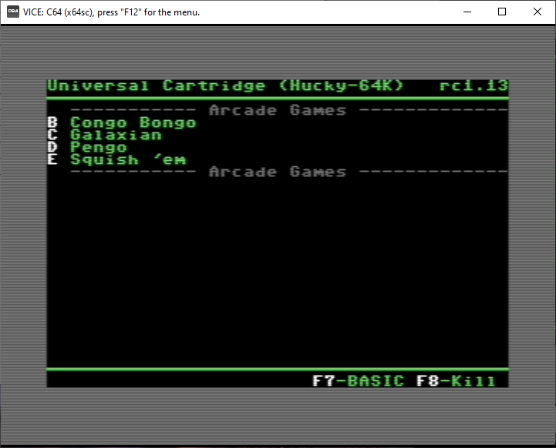This screenshot has width=556, height=448.
Task: Select the Squish 'em game entry
Action: (x=128, y=160)
